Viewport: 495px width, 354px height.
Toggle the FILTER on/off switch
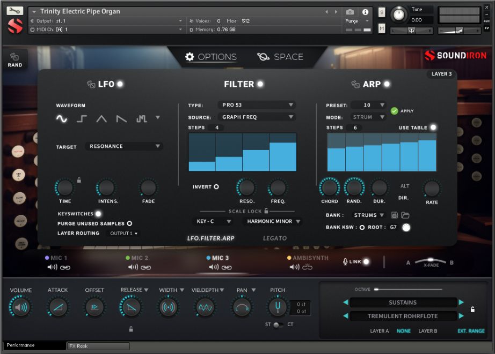(260, 84)
